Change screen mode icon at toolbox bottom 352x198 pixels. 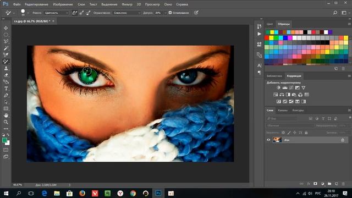[x=6, y=156]
